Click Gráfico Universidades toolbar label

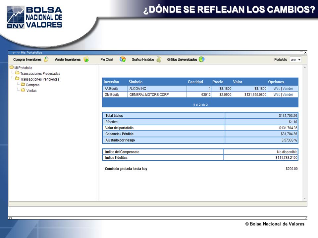coord(182,59)
